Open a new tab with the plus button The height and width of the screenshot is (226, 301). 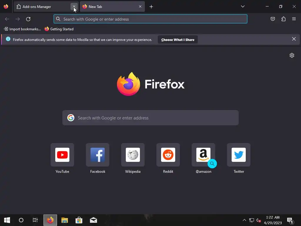coord(151,7)
